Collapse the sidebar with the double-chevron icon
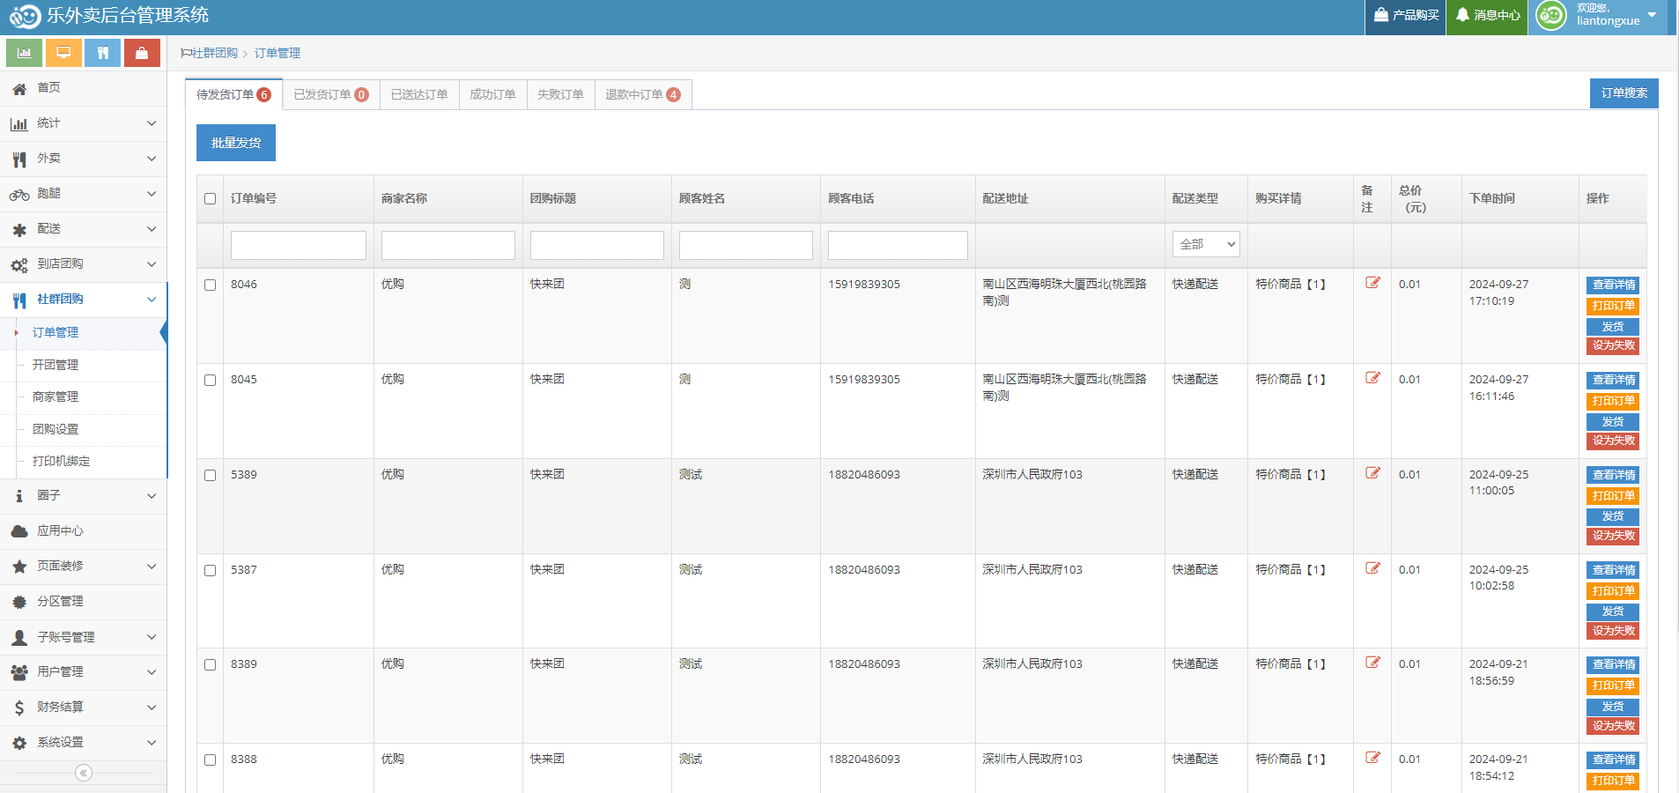This screenshot has height=793, width=1679. click(84, 773)
